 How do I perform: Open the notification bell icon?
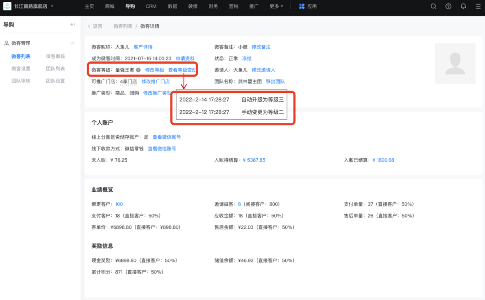463,6
